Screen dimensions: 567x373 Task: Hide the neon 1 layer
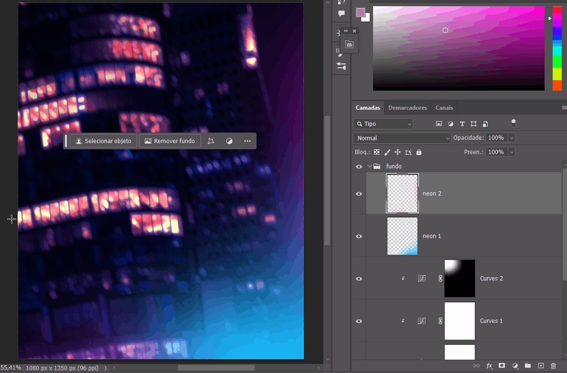coord(359,236)
